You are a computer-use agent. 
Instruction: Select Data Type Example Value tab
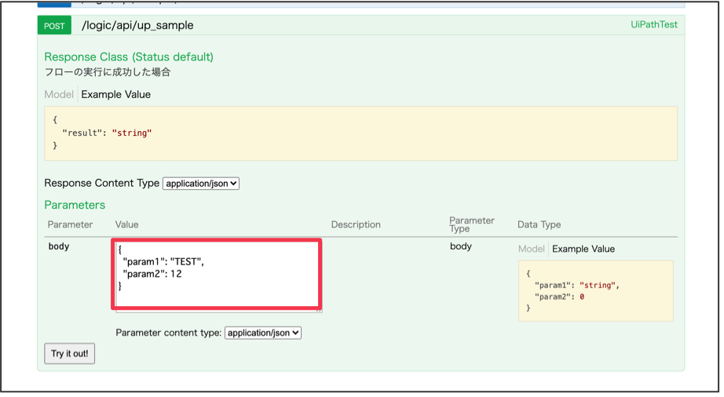point(583,249)
